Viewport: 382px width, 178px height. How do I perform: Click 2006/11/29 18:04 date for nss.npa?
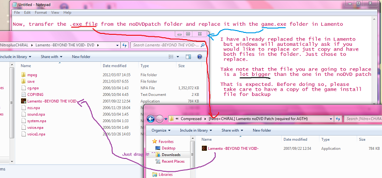click(x=117, y=108)
